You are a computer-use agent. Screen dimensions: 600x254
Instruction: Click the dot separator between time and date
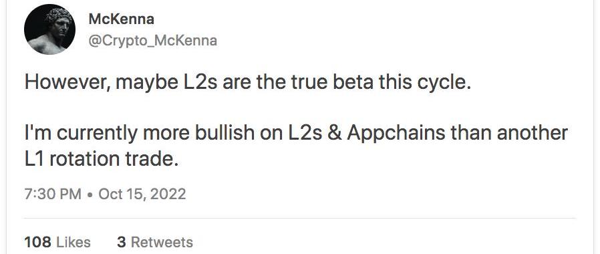[90, 195]
